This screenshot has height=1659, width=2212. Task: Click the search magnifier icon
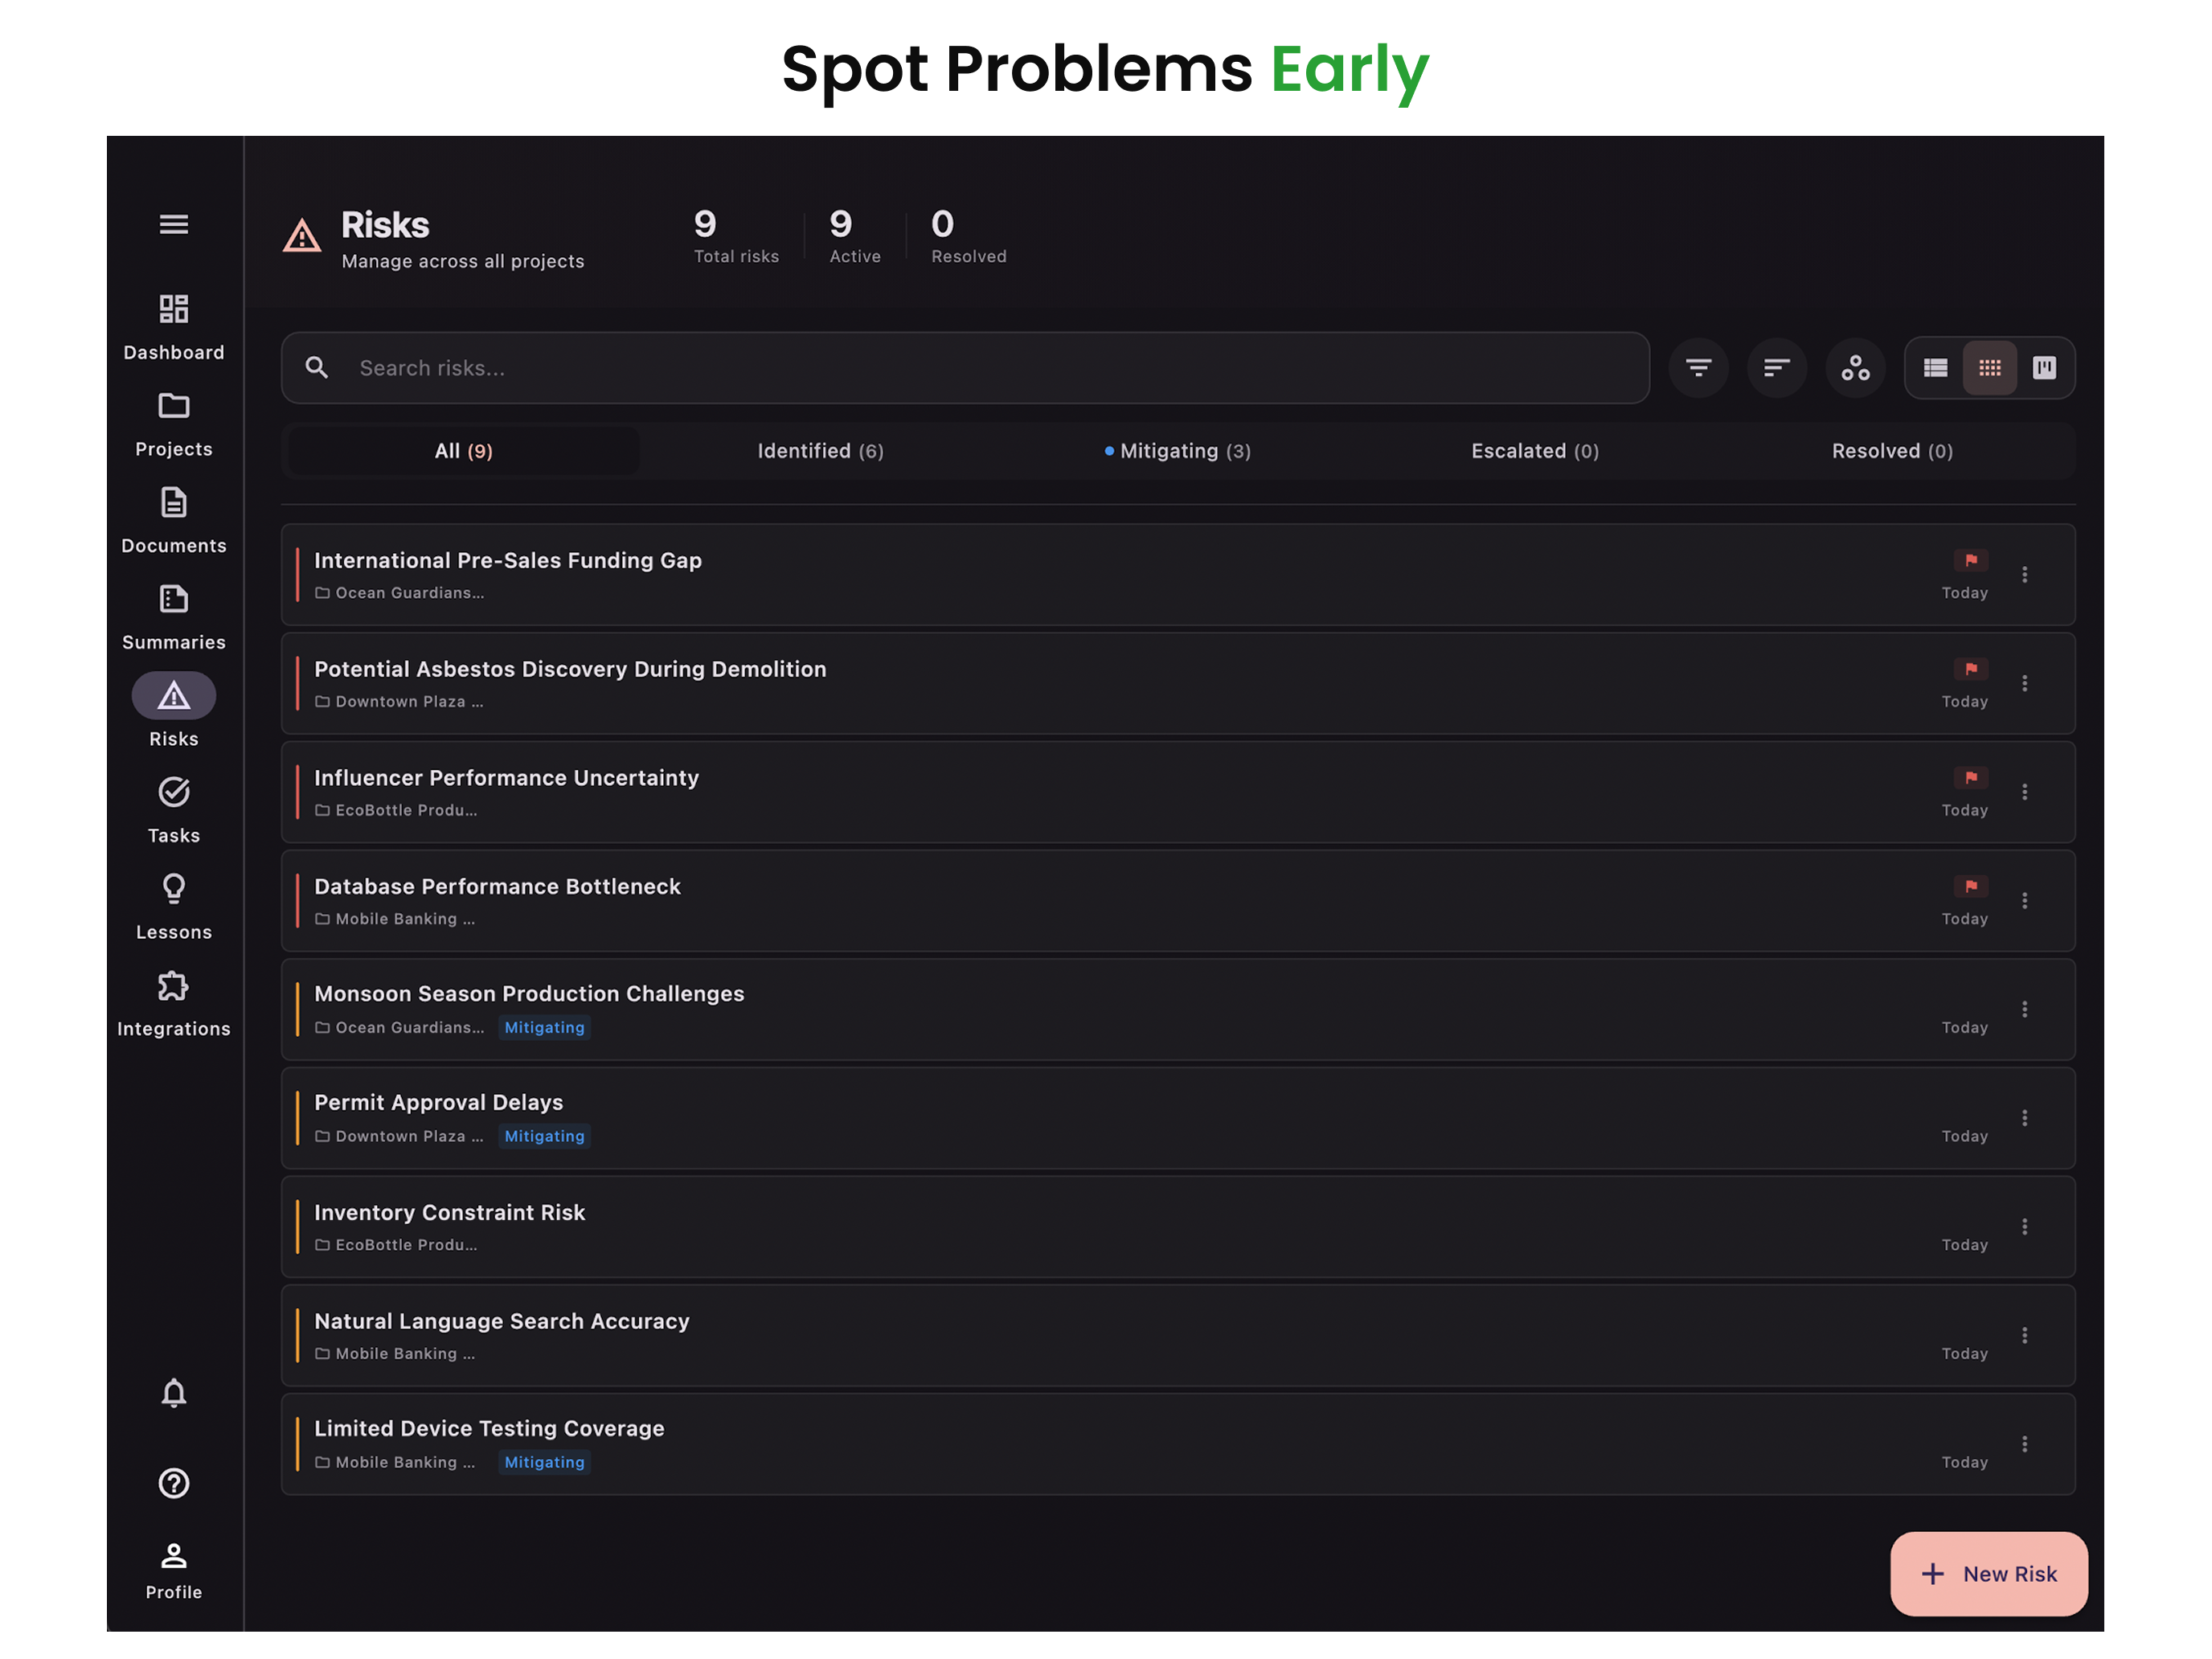pos(317,368)
